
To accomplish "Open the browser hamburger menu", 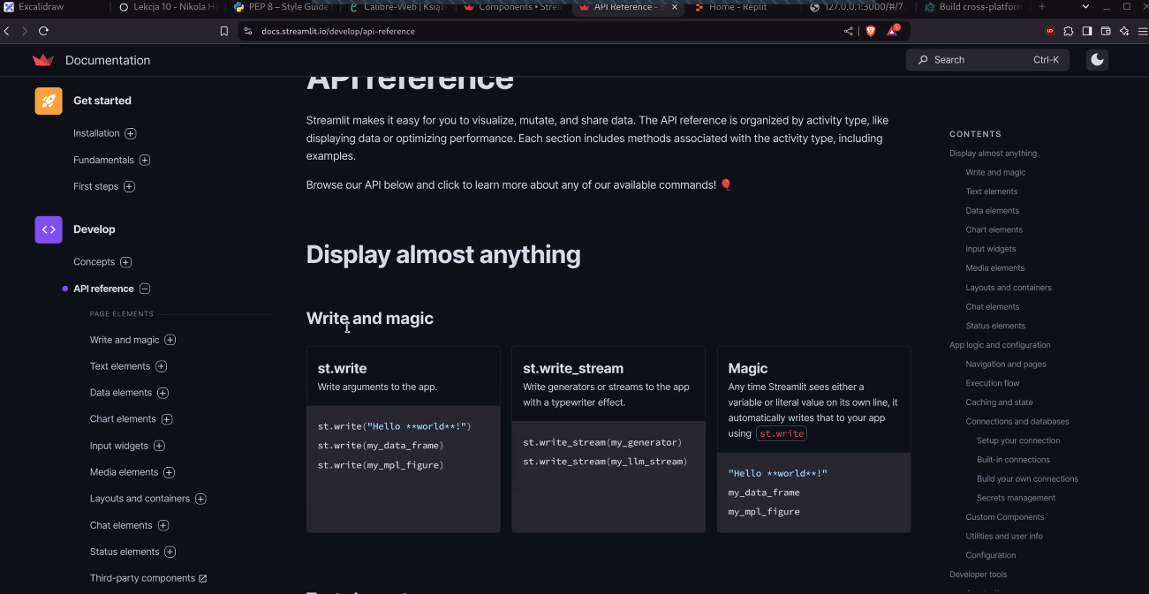I will pos(1142,31).
